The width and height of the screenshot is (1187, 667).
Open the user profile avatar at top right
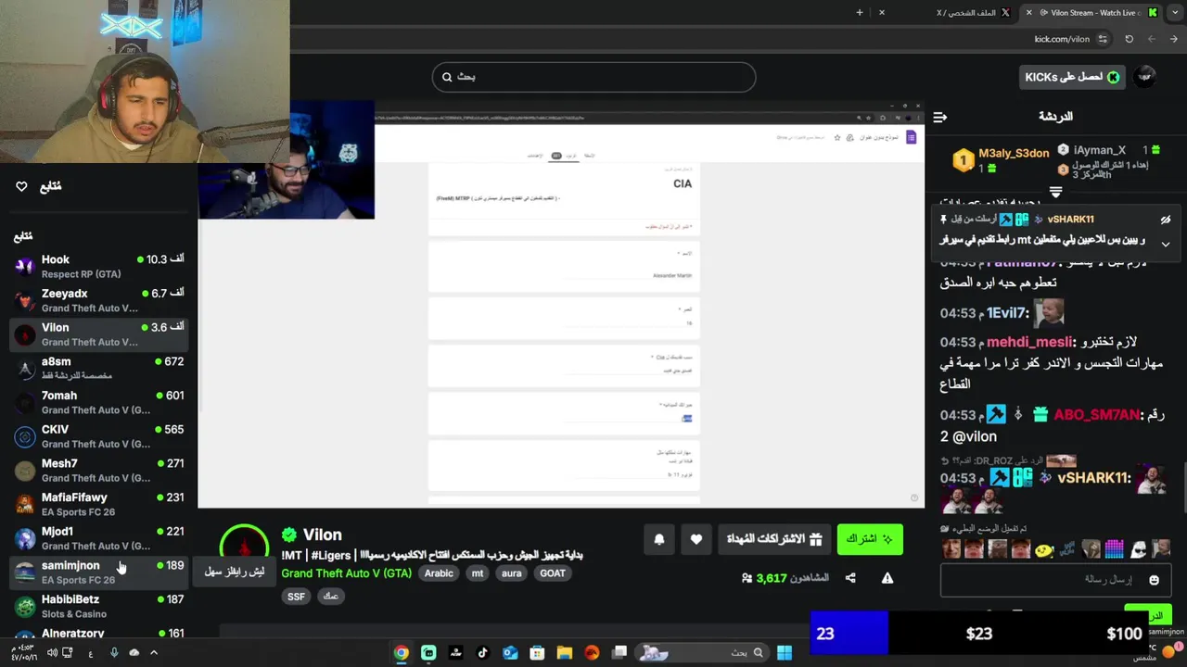coord(1146,77)
